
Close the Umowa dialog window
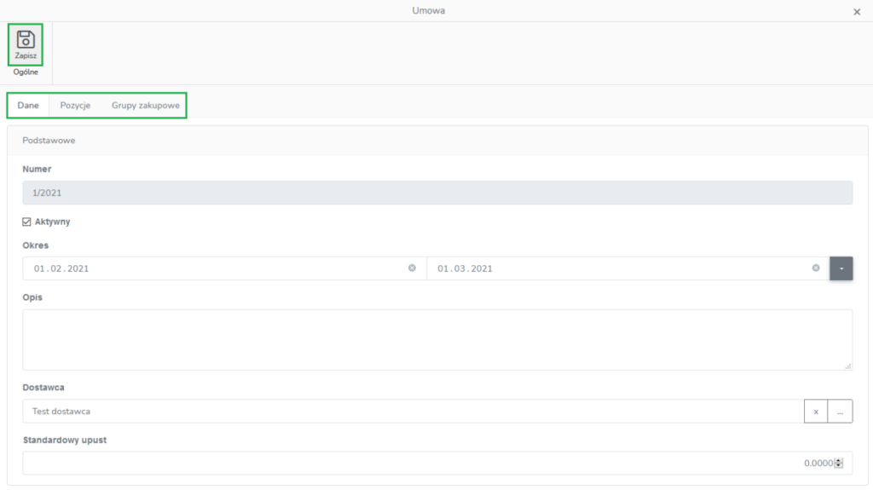857,12
